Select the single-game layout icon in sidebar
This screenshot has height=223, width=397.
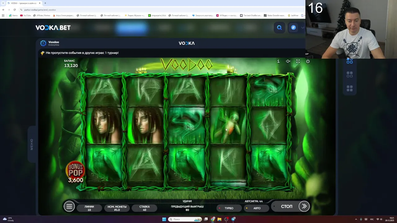point(350,61)
